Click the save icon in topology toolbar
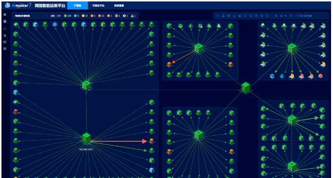 pyautogui.click(x=223, y=16)
